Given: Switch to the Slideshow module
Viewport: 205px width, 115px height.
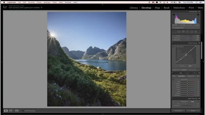Looking at the screenshot, I should click(x=179, y=8).
